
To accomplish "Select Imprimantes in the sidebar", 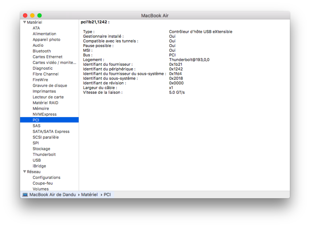I will (44, 91).
